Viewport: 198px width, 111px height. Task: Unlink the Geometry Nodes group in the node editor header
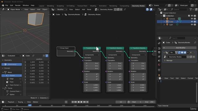click(121, 10)
